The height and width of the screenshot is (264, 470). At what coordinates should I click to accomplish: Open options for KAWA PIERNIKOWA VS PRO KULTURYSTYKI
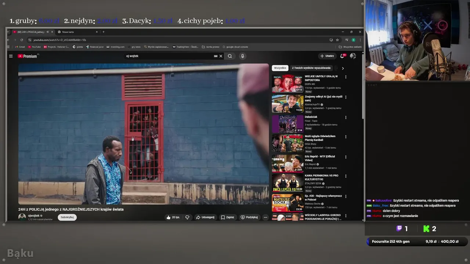pos(346,176)
